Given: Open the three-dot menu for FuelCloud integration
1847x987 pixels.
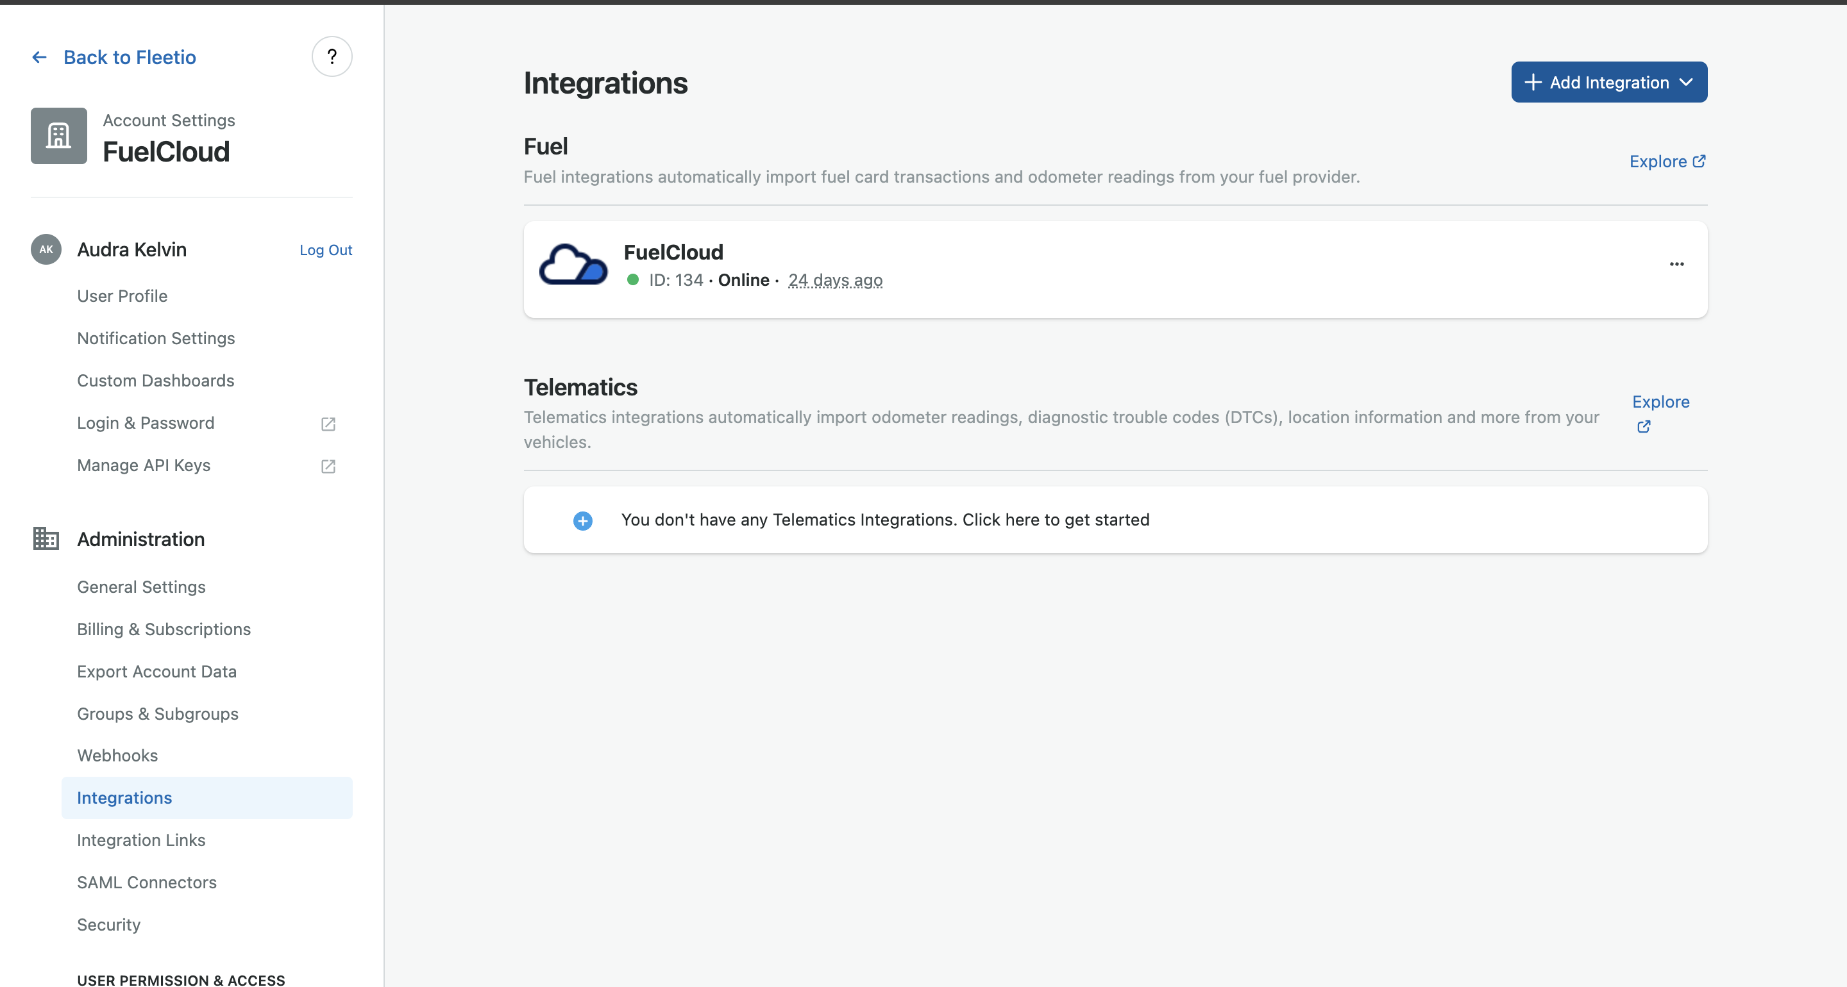Looking at the screenshot, I should (1676, 264).
